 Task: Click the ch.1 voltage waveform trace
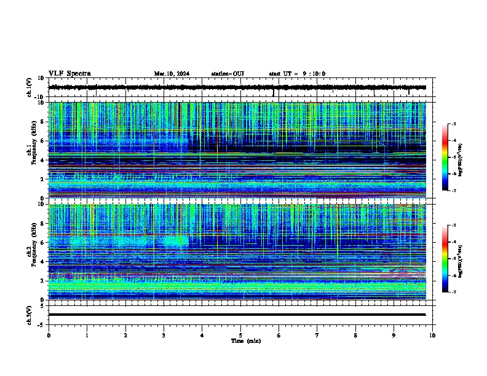pos(237,87)
